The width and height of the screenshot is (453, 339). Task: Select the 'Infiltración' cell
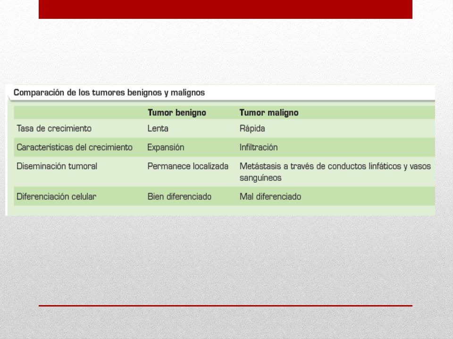click(259, 147)
